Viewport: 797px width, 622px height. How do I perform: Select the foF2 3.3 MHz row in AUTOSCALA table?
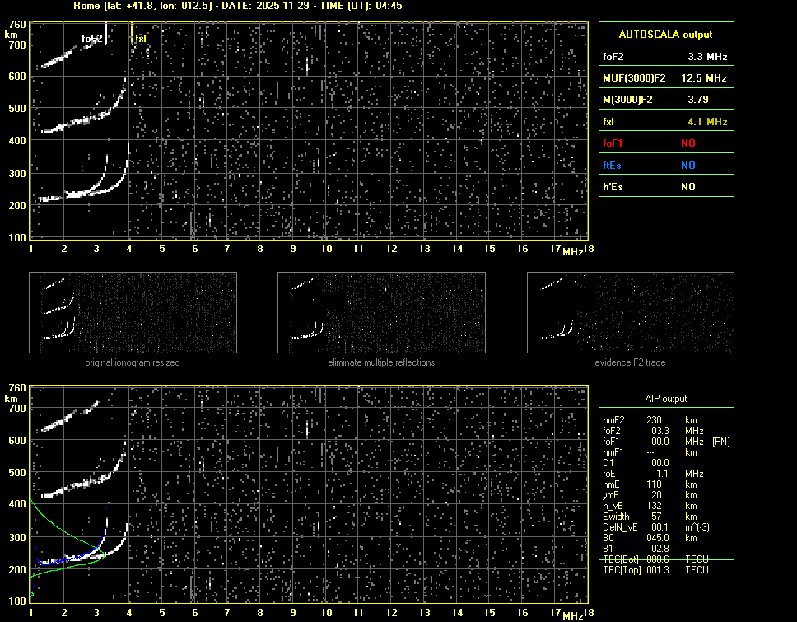pos(665,57)
